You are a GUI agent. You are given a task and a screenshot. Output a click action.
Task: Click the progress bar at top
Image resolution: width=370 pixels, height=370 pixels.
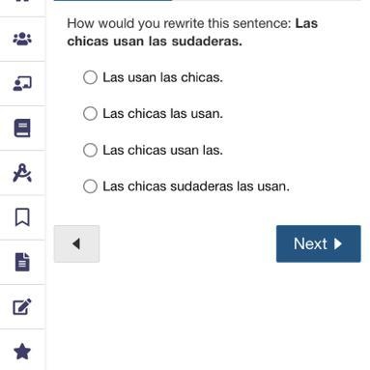point(208,0)
